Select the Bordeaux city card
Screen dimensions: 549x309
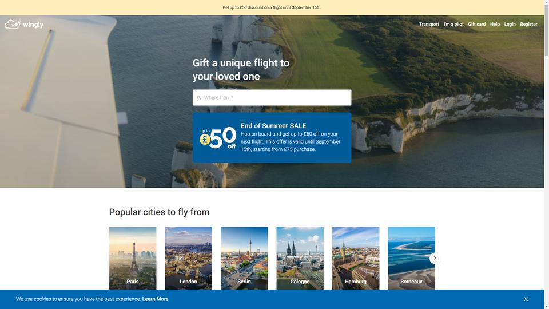[x=411, y=258]
